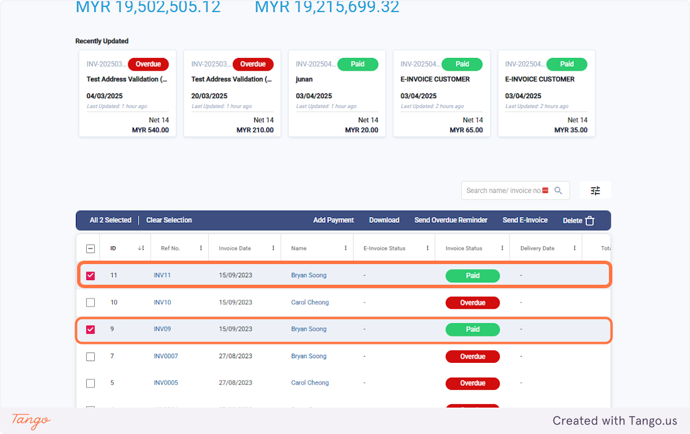Click the MYR 19,502,505.12 total amount

coord(148,7)
